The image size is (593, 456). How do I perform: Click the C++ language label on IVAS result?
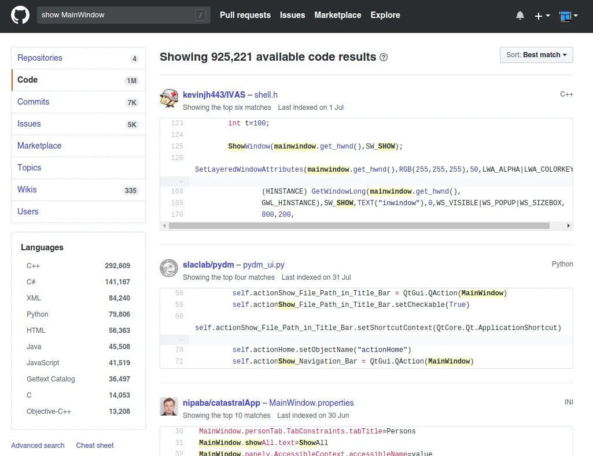pos(566,94)
